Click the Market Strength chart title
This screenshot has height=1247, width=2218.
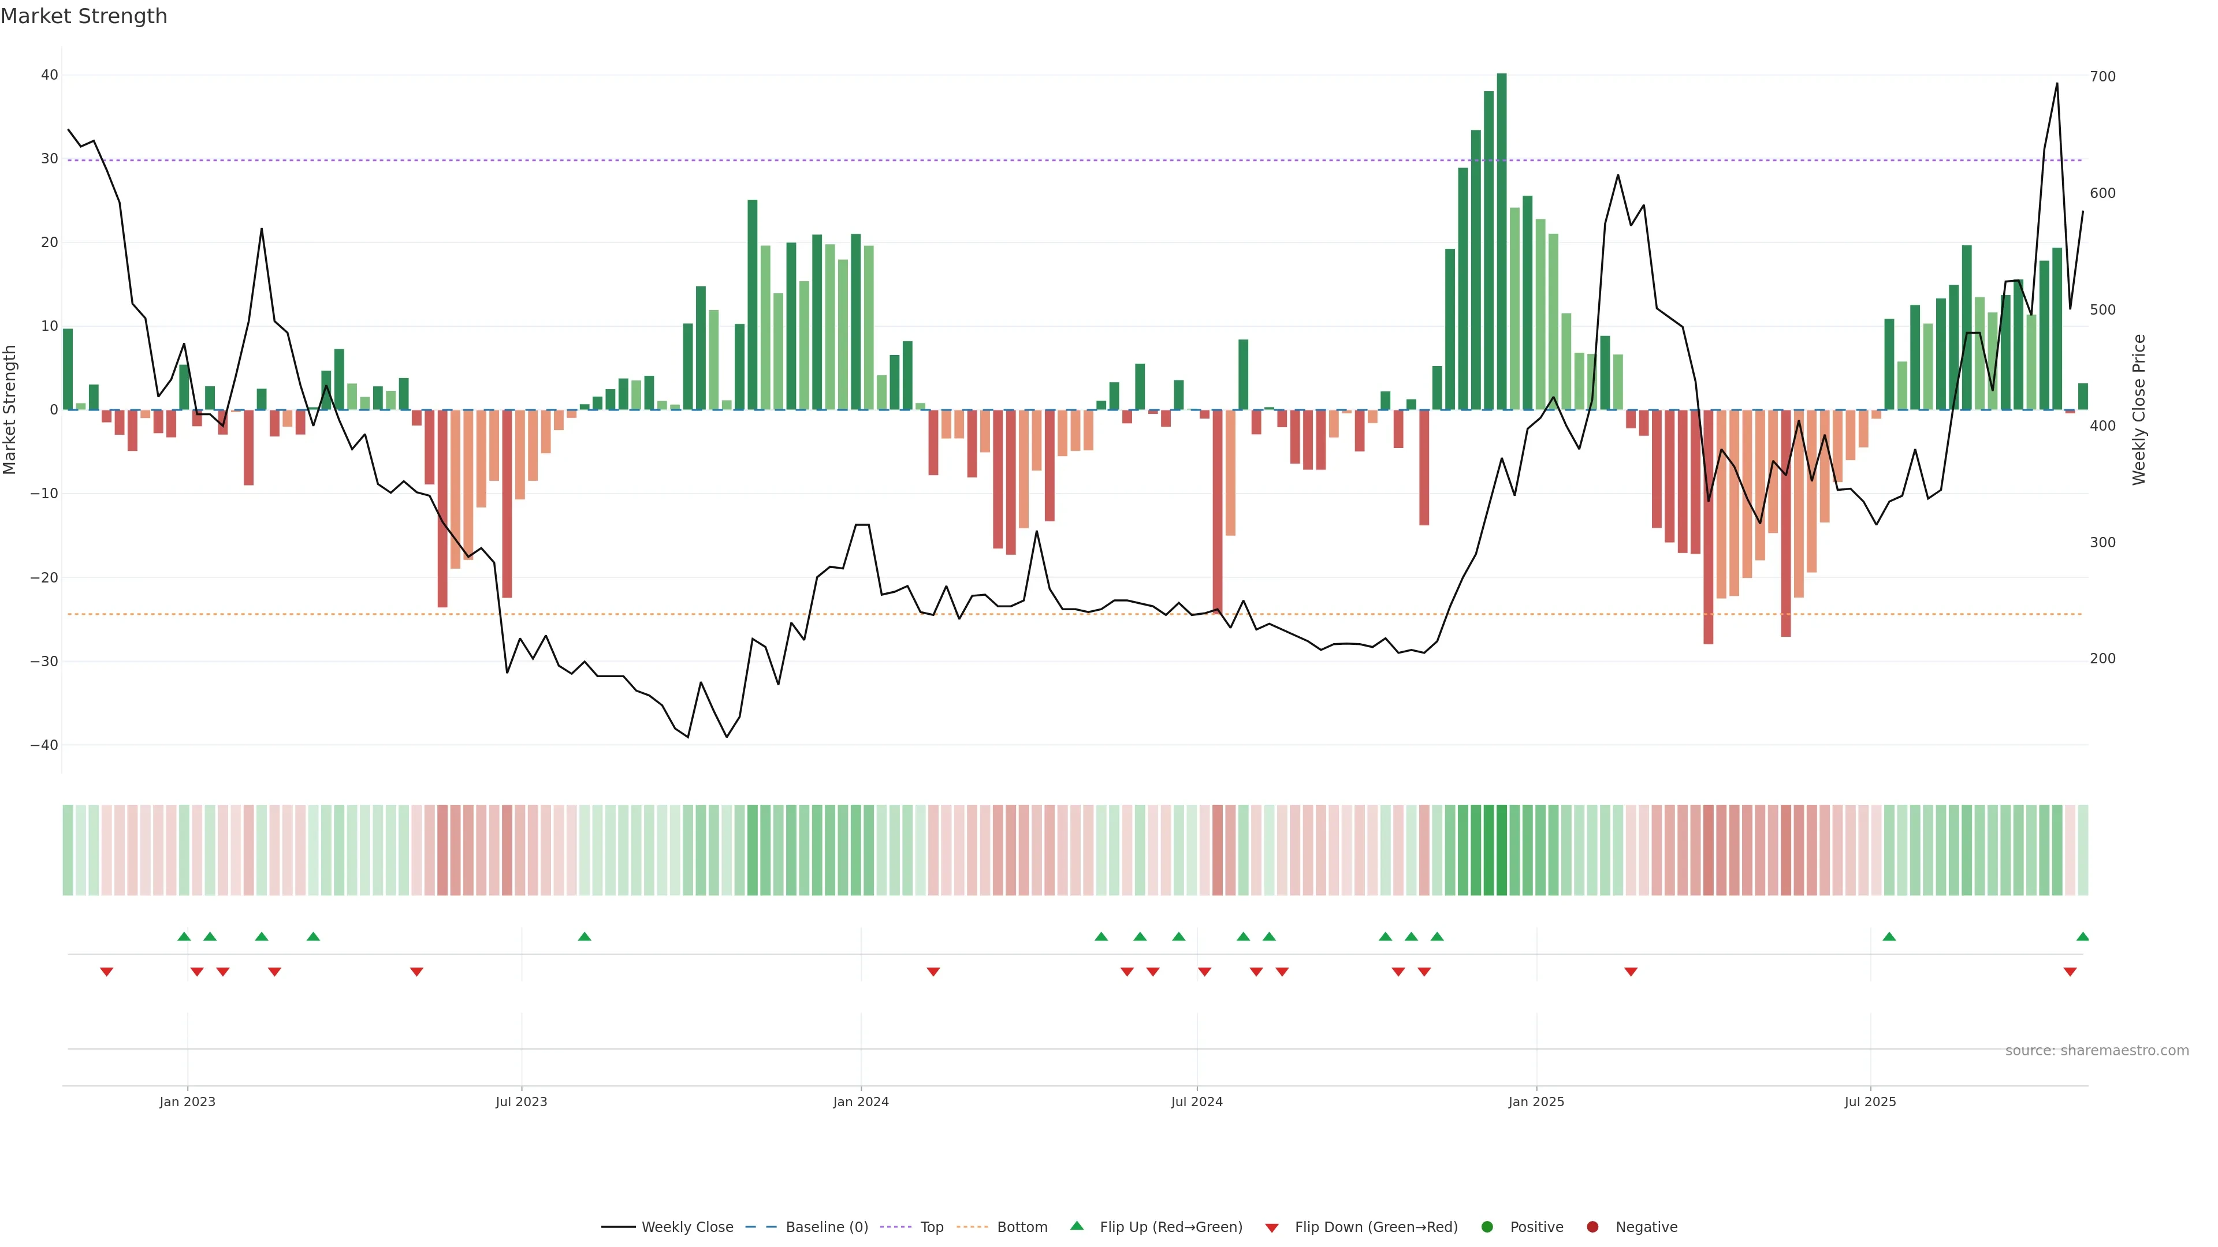84,16
